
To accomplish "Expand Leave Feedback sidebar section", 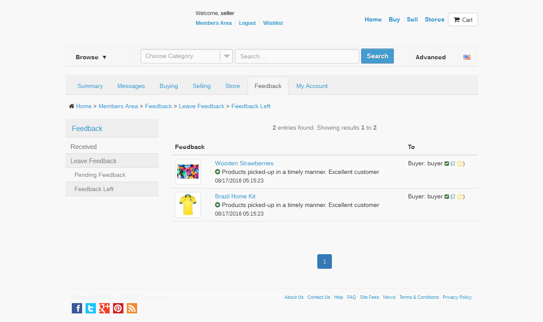I will 94,161.
